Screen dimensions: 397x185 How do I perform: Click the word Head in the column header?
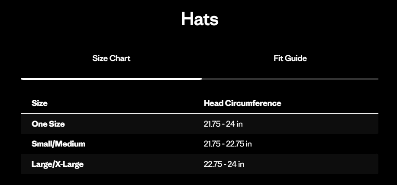(x=213, y=103)
